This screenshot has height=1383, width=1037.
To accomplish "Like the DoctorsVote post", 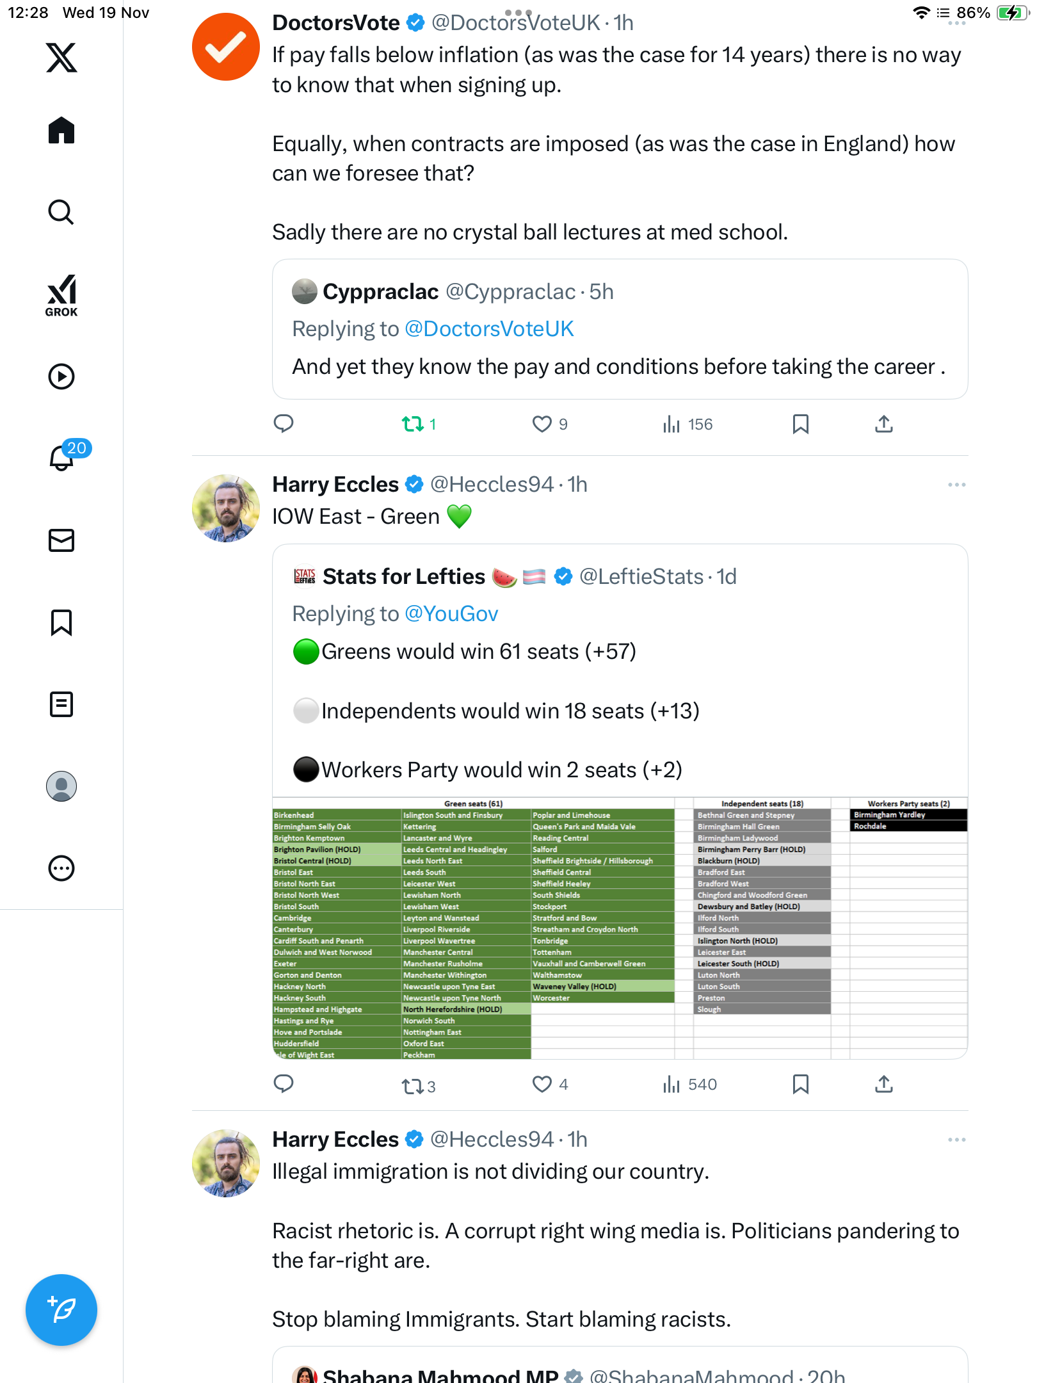I will pyautogui.click(x=542, y=424).
